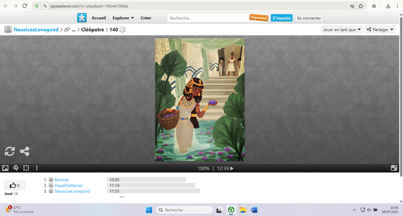
Task: Focus the Recherche search field
Action: (x=208, y=18)
